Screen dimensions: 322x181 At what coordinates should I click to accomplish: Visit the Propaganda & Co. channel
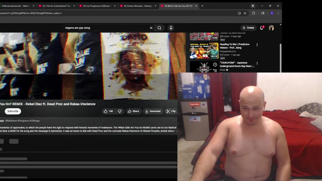228,52
